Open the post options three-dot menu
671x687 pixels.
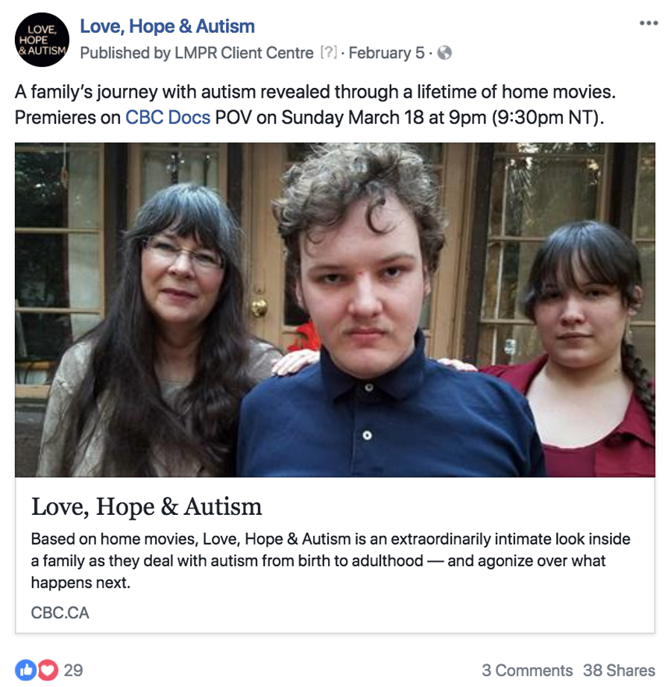click(x=648, y=23)
